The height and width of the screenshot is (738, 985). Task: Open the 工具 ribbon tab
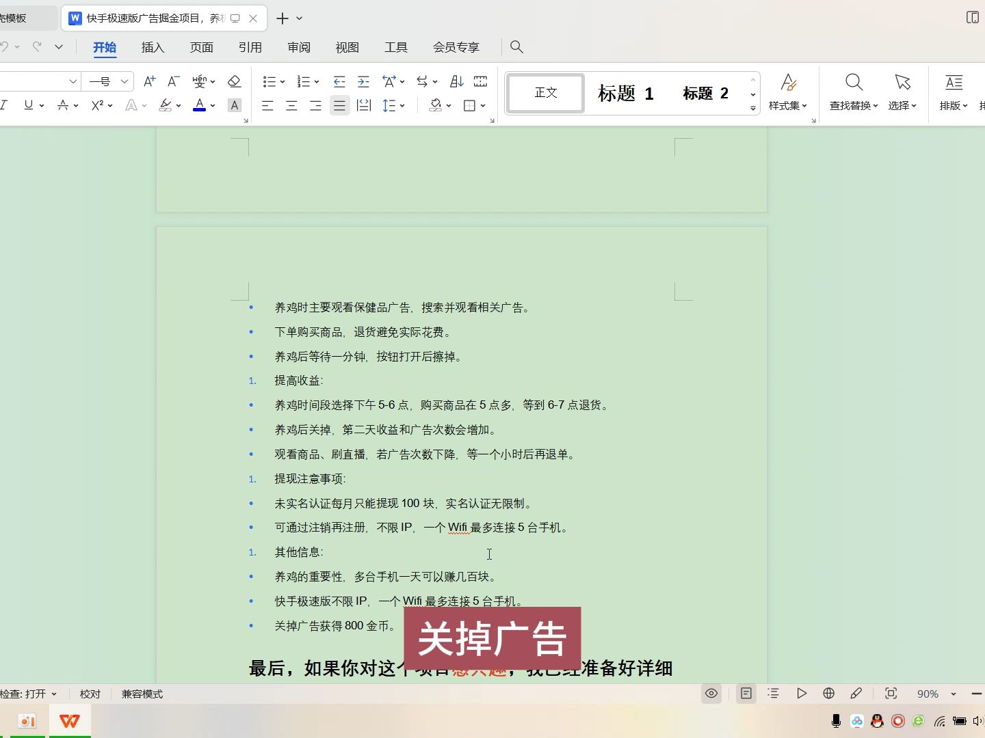pos(396,47)
